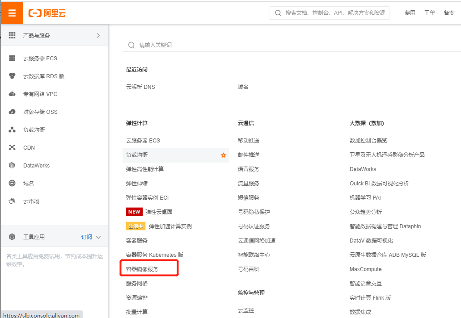Click the Alibaba Cloud (阿里云) logo
This screenshot has height=318, width=461.
47,13
